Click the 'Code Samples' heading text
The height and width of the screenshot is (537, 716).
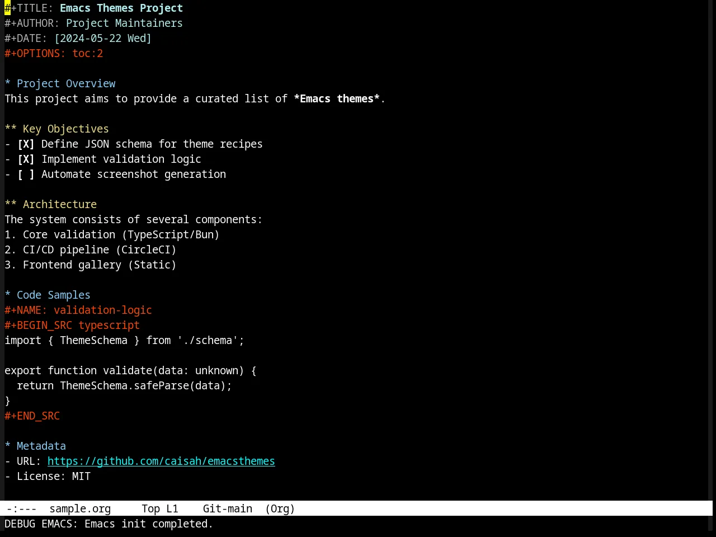click(54, 295)
